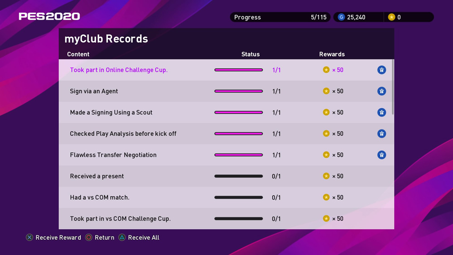Screen dimensions: 453x255
Task: Click the Return label
Action: click(x=104, y=237)
